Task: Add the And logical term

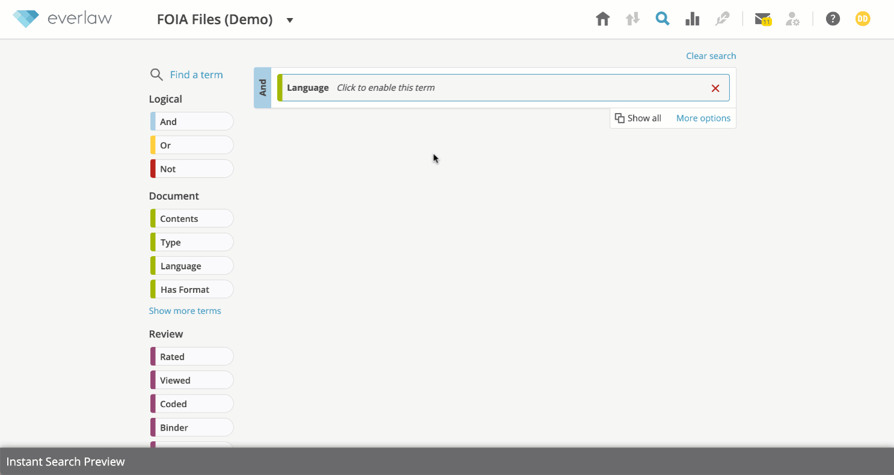Action: [x=192, y=121]
